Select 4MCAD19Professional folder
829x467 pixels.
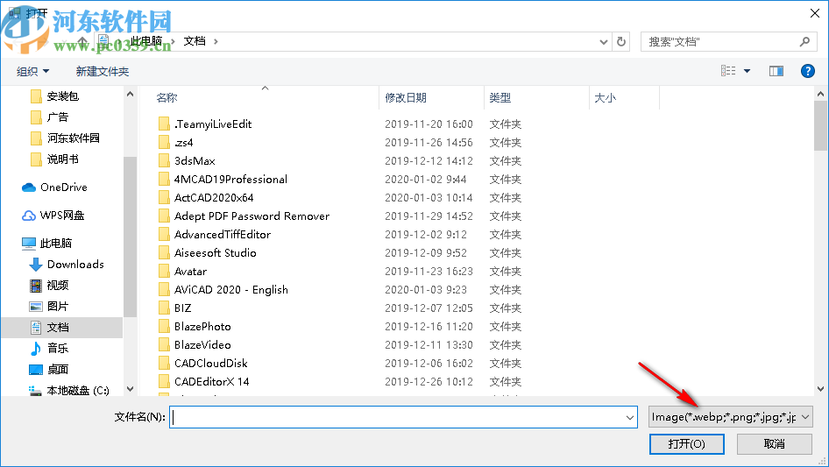pos(230,180)
